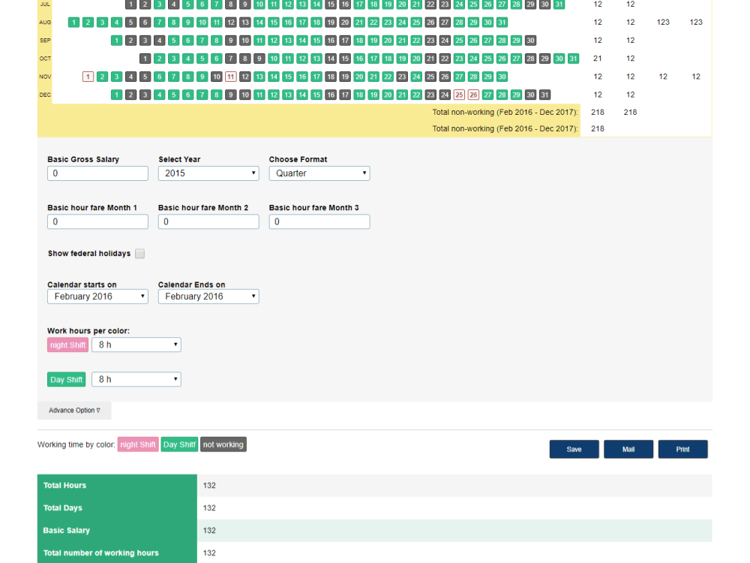Open the Calendar starts on dropdown
The height and width of the screenshot is (563, 750).
point(97,297)
